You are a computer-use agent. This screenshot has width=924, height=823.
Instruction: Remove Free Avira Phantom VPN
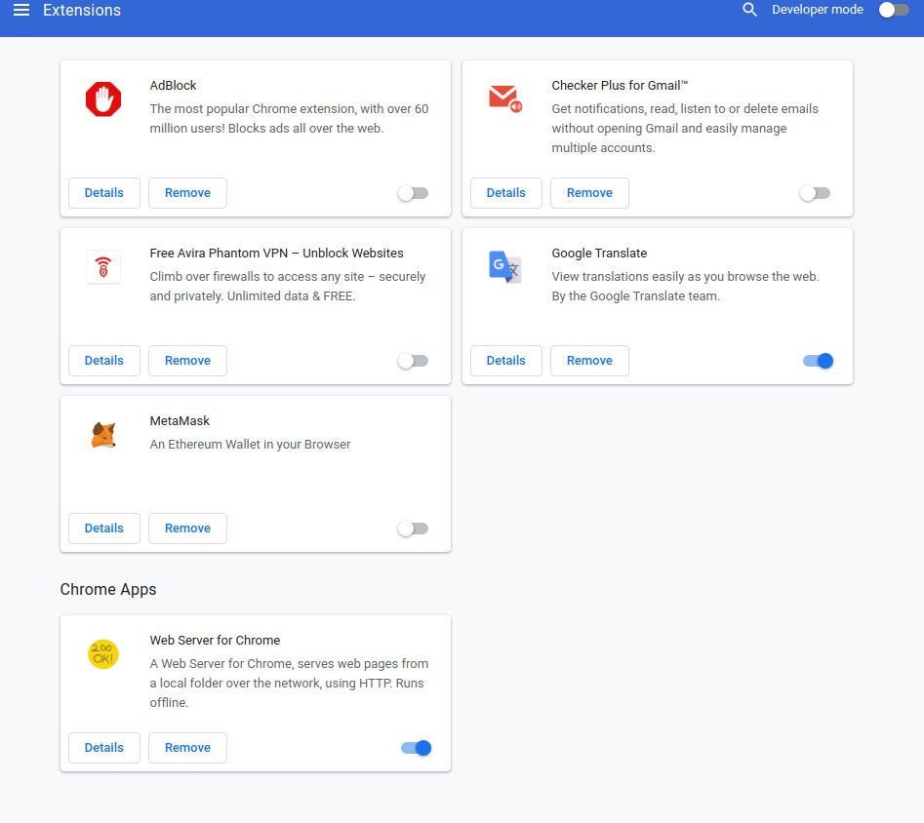(187, 361)
